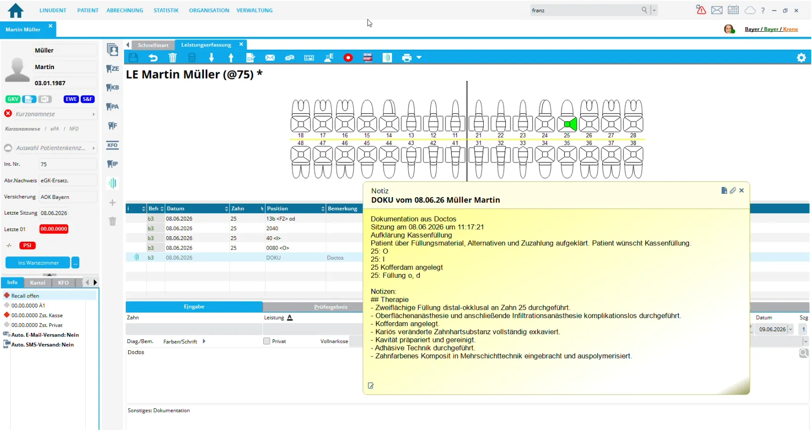Click the cloud status icon
This screenshot has width=812, height=430.
750,10
